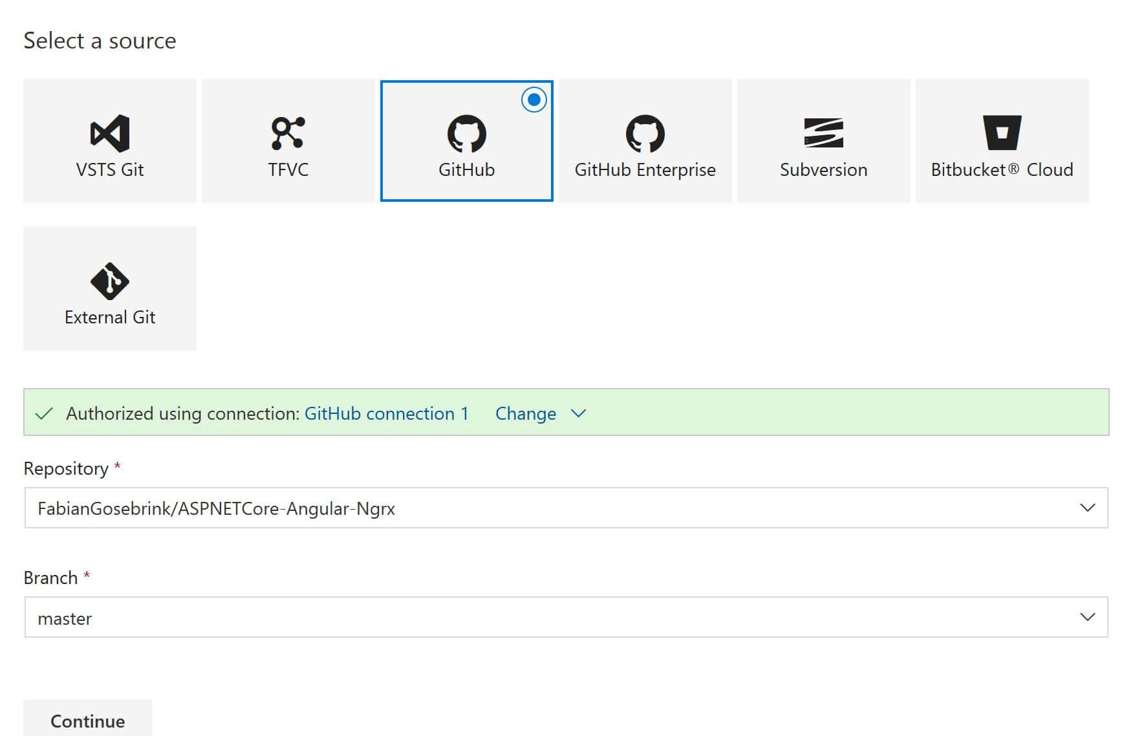Viewport: 1133px width, 736px height.
Task: Click the Change connection link
Action: pos(526,413)
